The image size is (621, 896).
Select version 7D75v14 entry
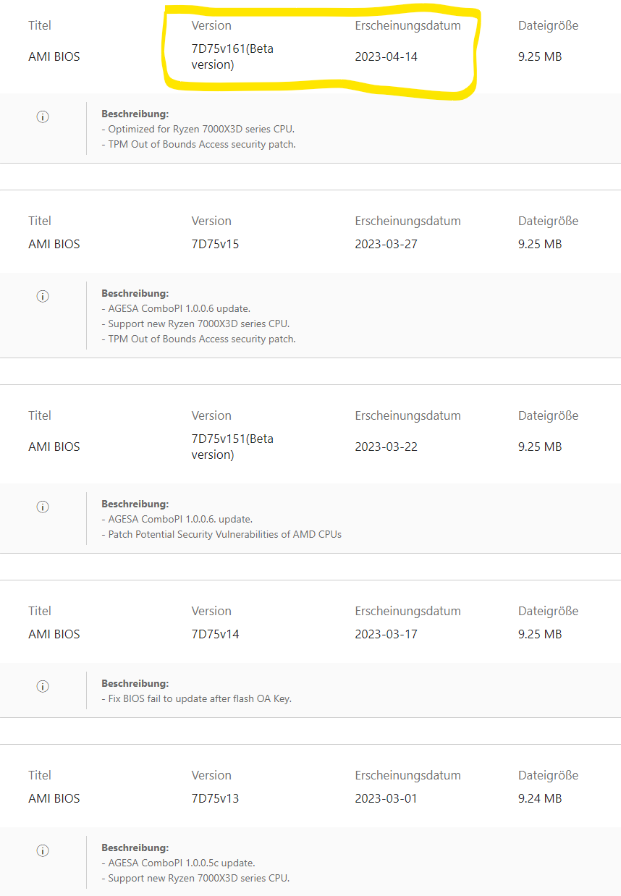pyautogui.click(x=215, y=634)
